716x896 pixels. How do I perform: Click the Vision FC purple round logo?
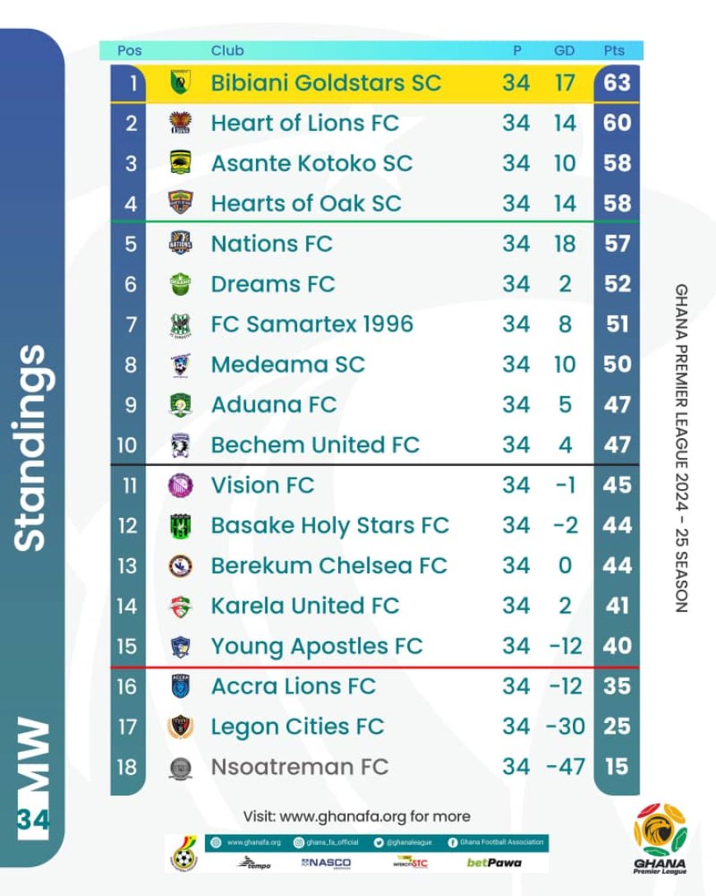pyautogui.click(x=179, y=485)
